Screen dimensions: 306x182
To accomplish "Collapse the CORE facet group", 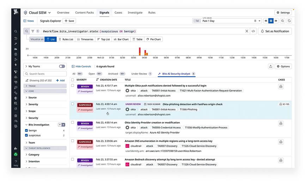I will click(x=45, y=91).
